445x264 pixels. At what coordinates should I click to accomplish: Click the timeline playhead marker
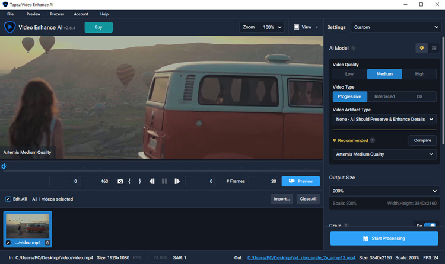pos(4,166)
